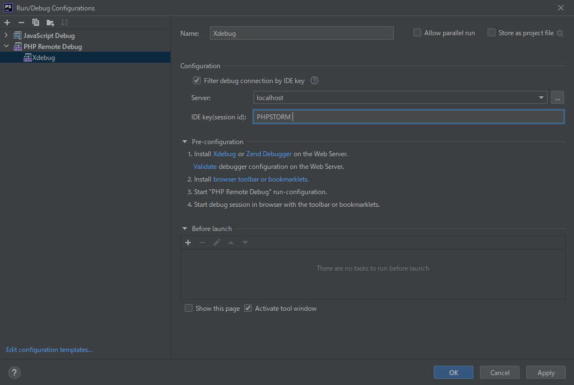Enable the Allow parallel run checkbox

click(x=417, y=33)
